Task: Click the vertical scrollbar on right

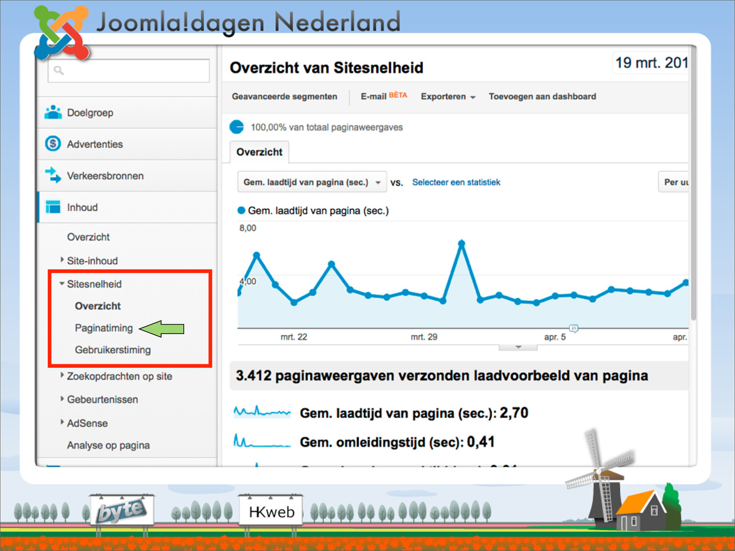Action: pyautogui.click(x=693, y=184)
